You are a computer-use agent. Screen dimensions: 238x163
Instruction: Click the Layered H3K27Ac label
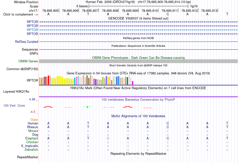coord(16,92)
